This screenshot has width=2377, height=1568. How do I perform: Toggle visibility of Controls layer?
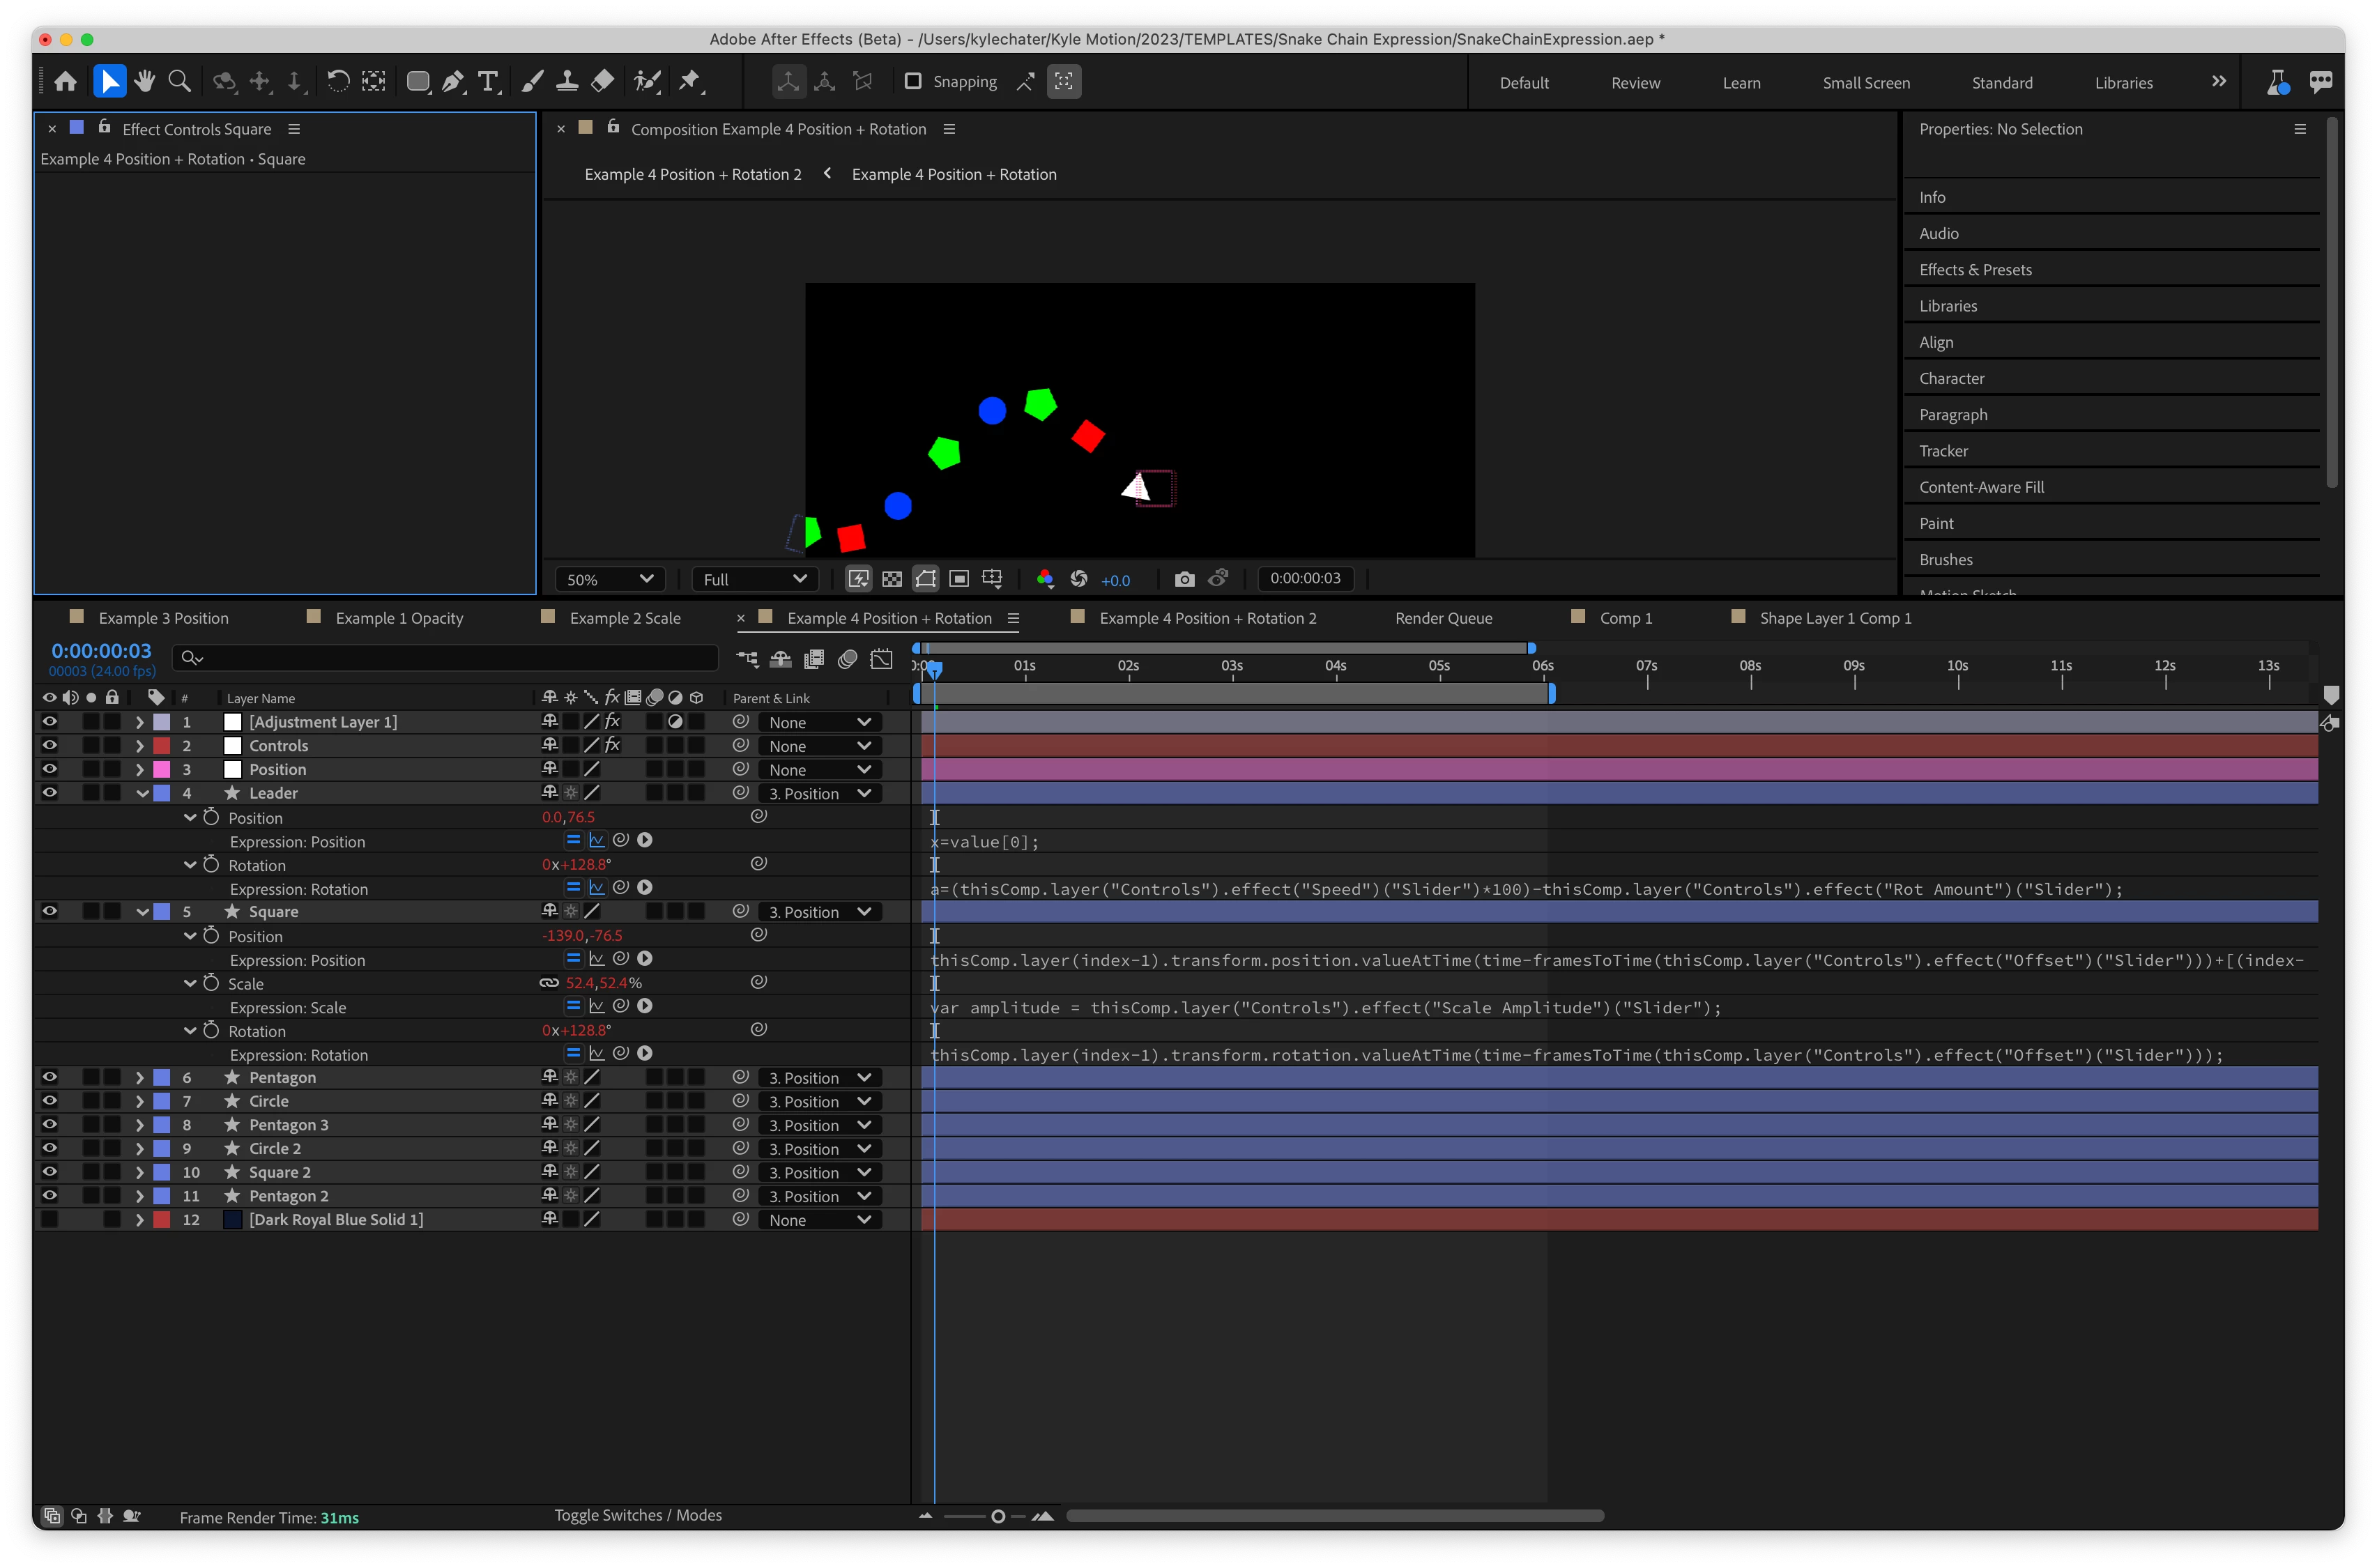pyautogui.click(x=49, y=745)
